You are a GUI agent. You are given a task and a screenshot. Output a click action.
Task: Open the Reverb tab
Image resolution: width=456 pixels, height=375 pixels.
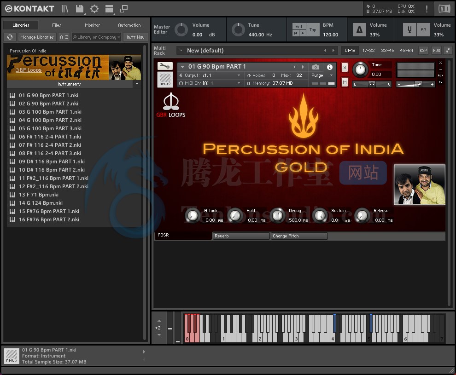241,236
